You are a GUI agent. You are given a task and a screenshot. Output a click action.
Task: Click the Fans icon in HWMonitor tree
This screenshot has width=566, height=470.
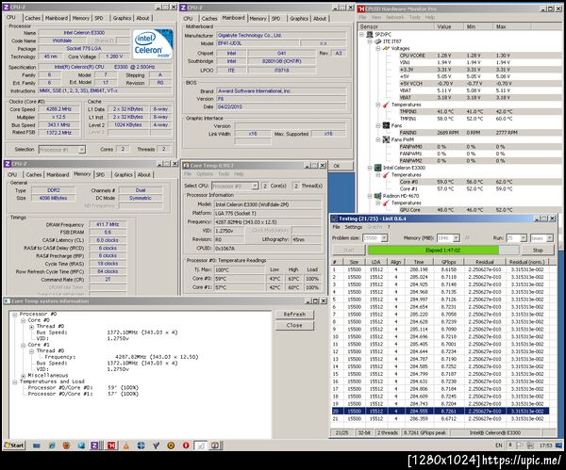coord(386,125)
